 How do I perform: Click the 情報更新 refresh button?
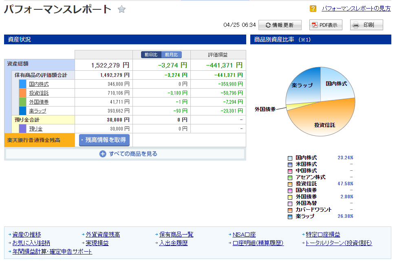280,25
